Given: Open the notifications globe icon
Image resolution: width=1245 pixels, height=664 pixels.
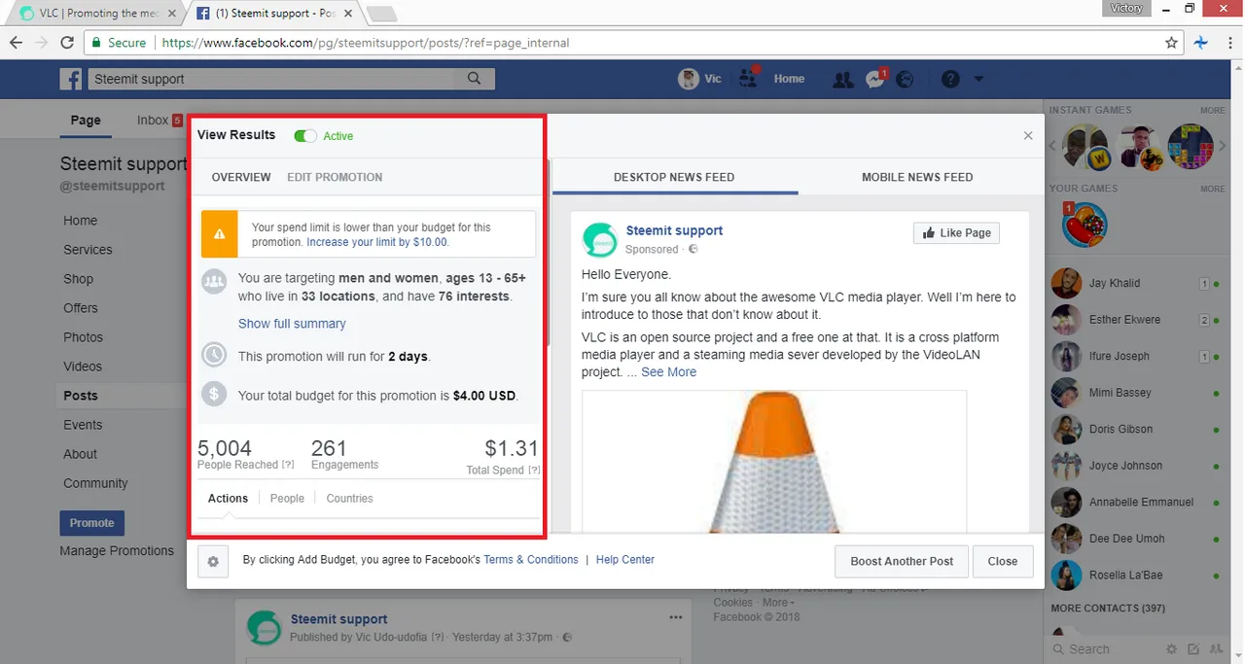Looking at the screenshot, I should tap(905, 80).
